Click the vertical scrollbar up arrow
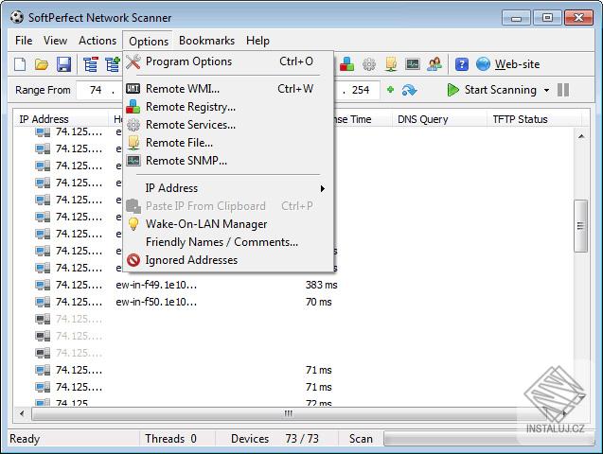 click(x=581, y=136)
